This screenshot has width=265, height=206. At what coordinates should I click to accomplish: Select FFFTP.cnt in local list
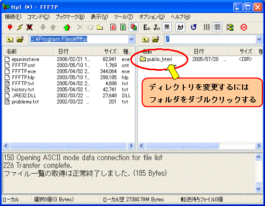pos(20,66)
